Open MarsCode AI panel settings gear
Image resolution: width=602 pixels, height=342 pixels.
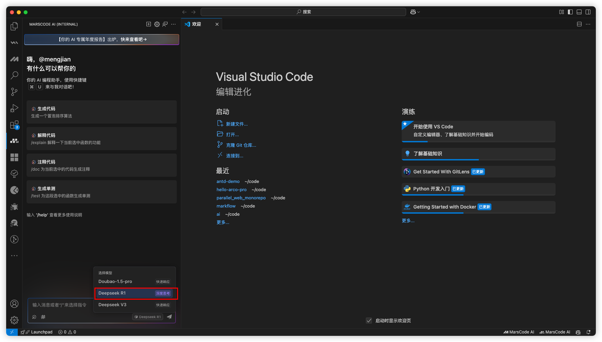tap(157, 24)
